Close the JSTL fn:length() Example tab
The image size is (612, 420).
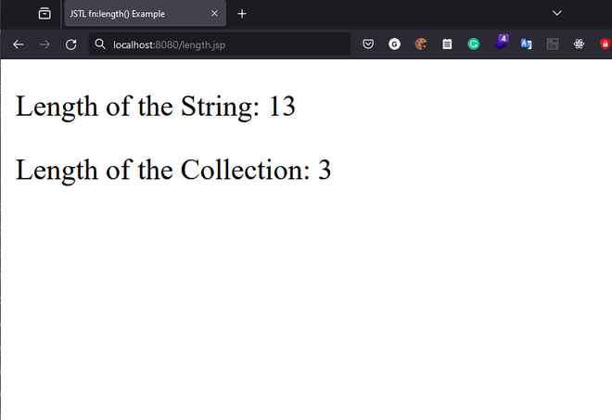[214, 13]
